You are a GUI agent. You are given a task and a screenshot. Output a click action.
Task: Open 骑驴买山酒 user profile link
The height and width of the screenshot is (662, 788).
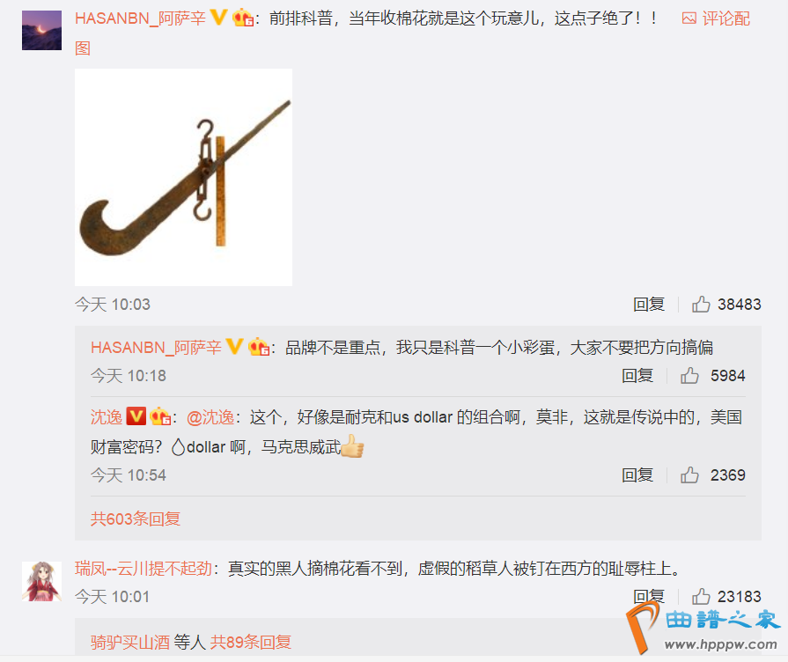[130, 642]
